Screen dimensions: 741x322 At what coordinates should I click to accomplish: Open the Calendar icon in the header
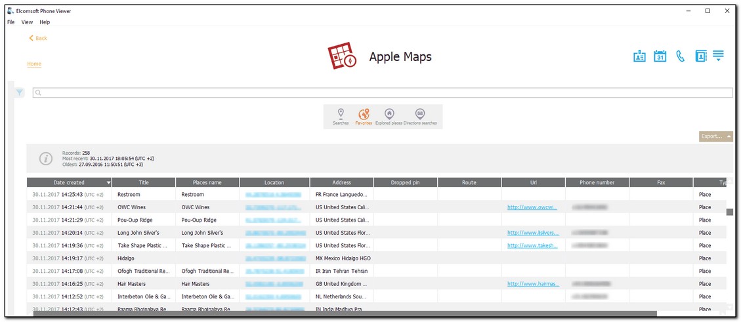tap(660, 56)
